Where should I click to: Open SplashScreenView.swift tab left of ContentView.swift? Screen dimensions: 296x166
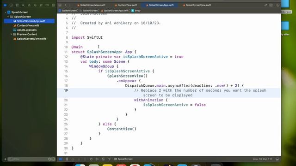coord(91,5)
